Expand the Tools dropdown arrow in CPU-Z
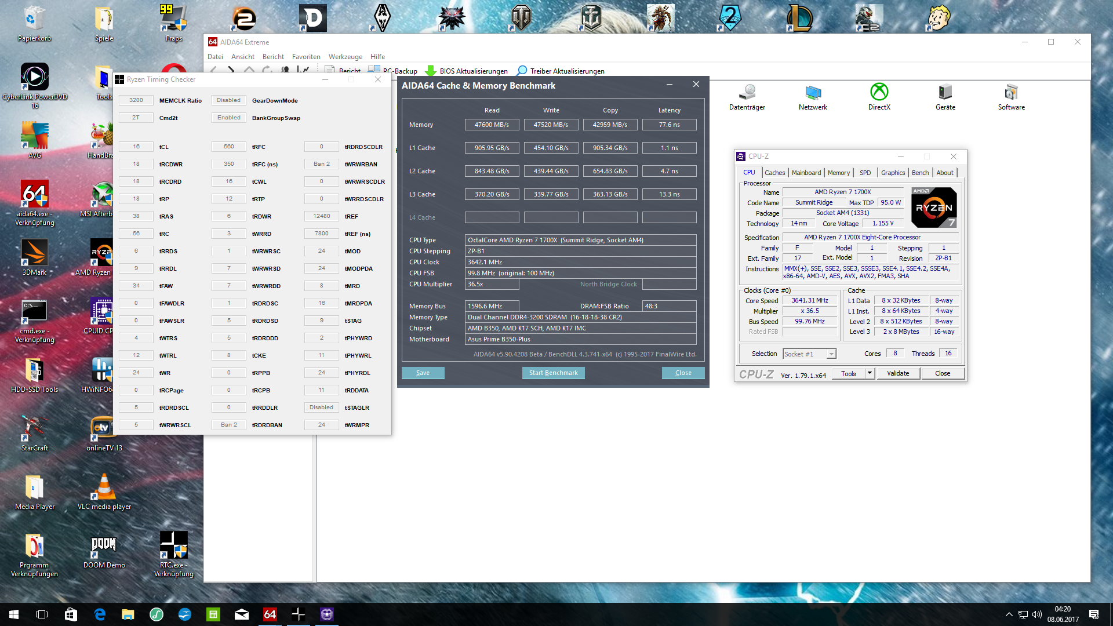Screen dimensions: 1113x626 pos(870,373)
